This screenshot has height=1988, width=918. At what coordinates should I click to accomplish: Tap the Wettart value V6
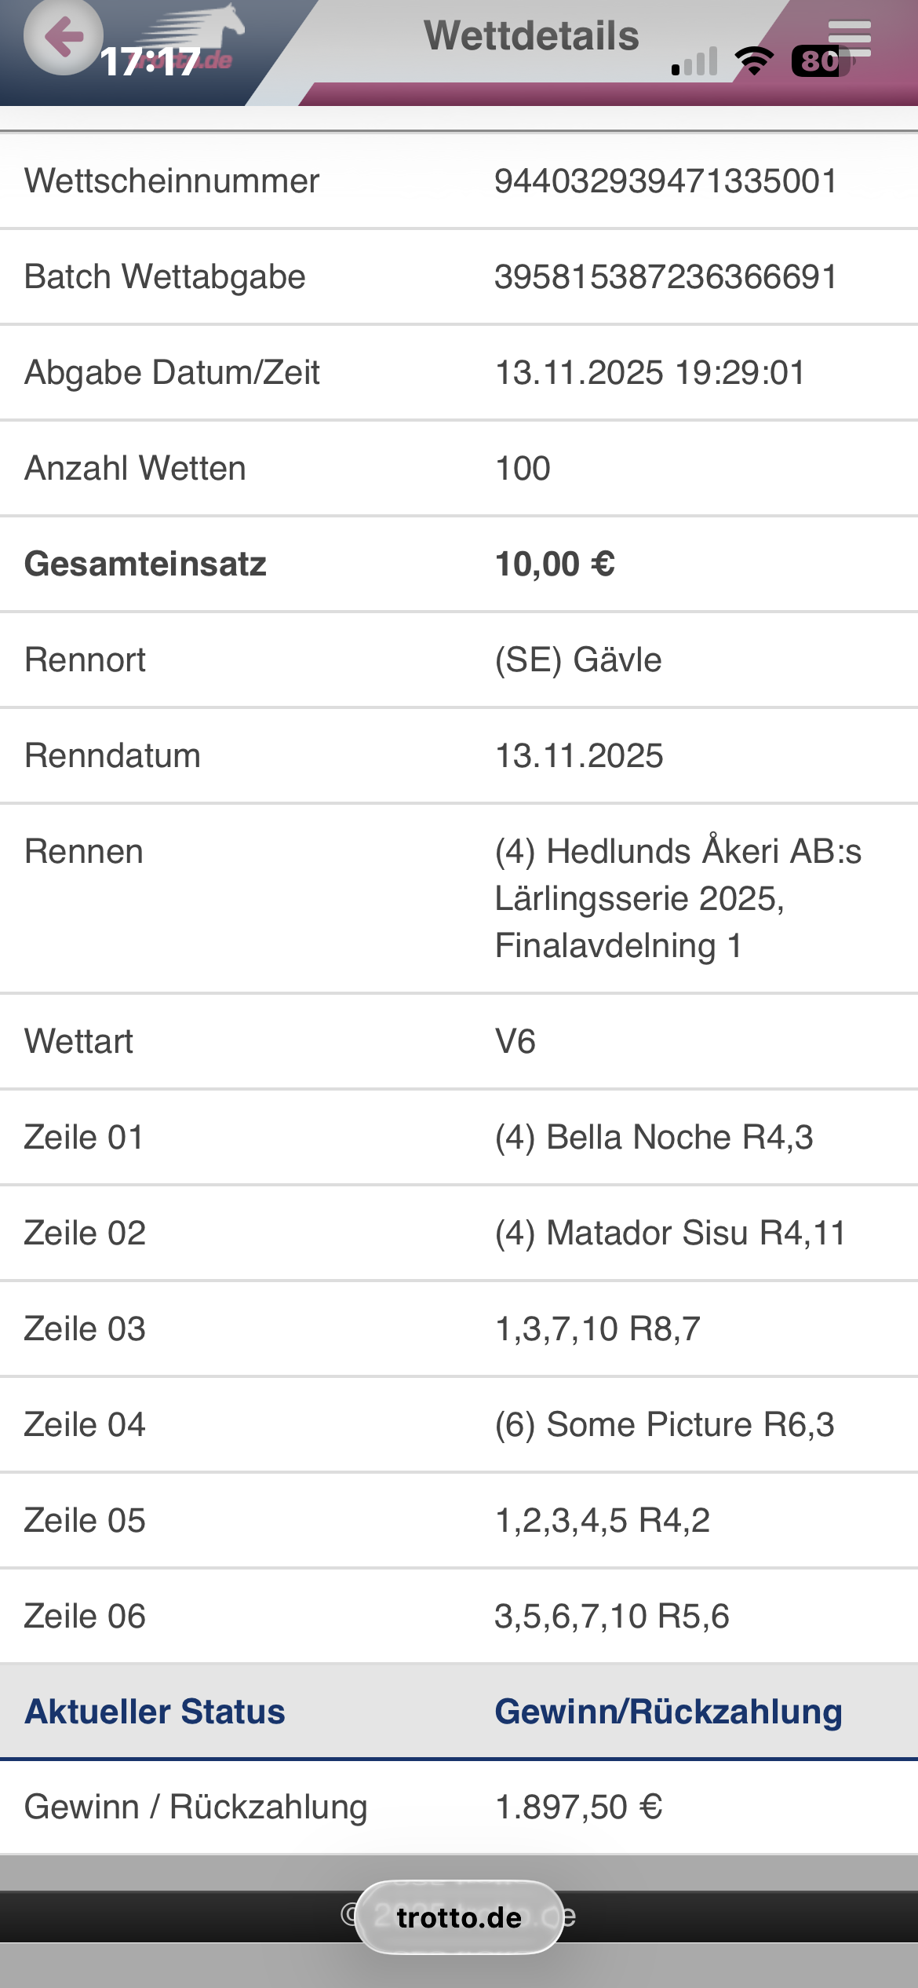(515, 1042)
